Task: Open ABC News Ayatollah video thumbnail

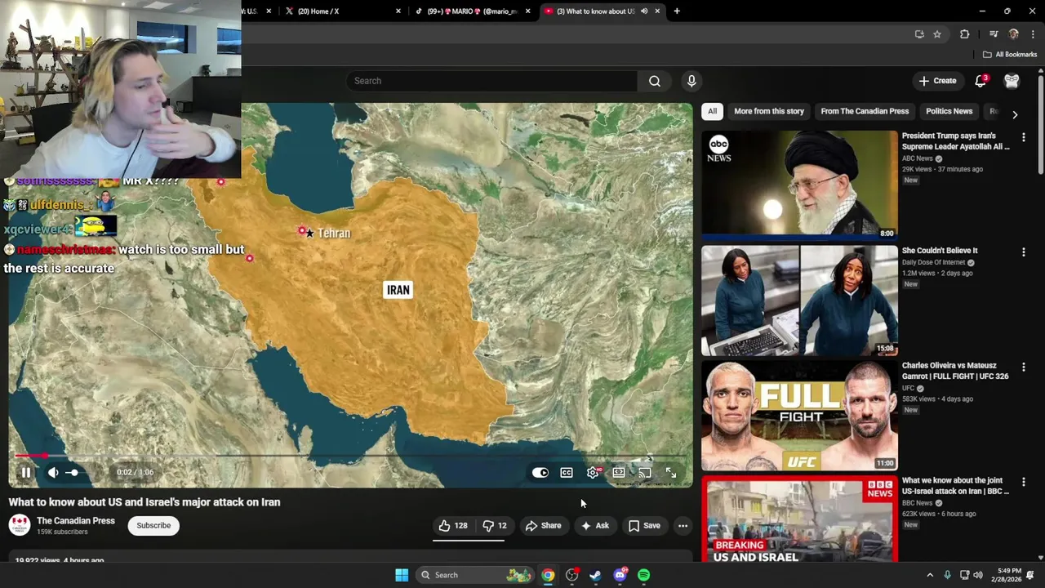Action: 799,185
